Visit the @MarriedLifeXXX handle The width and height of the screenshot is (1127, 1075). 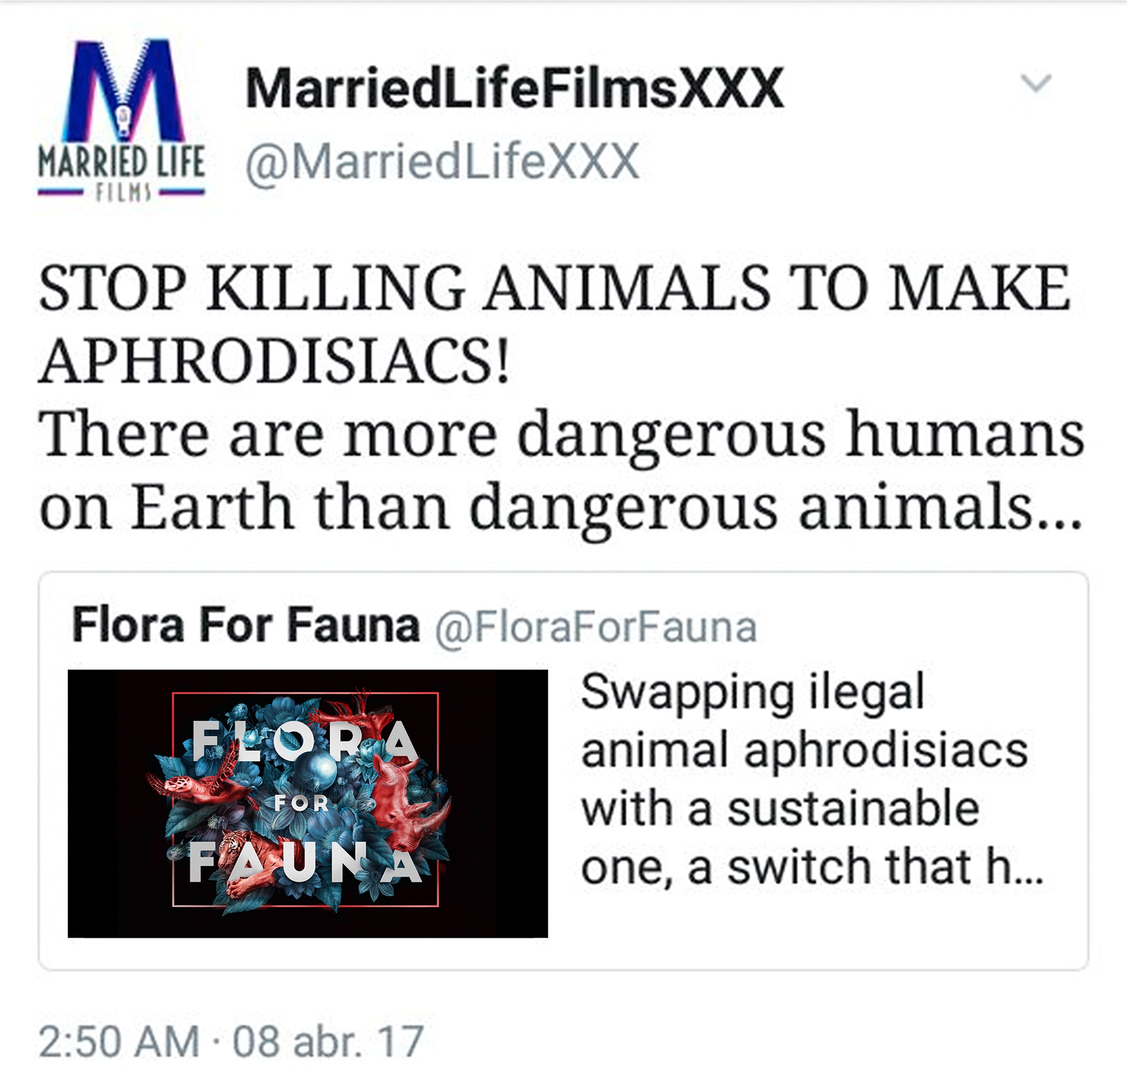point(442,162)
